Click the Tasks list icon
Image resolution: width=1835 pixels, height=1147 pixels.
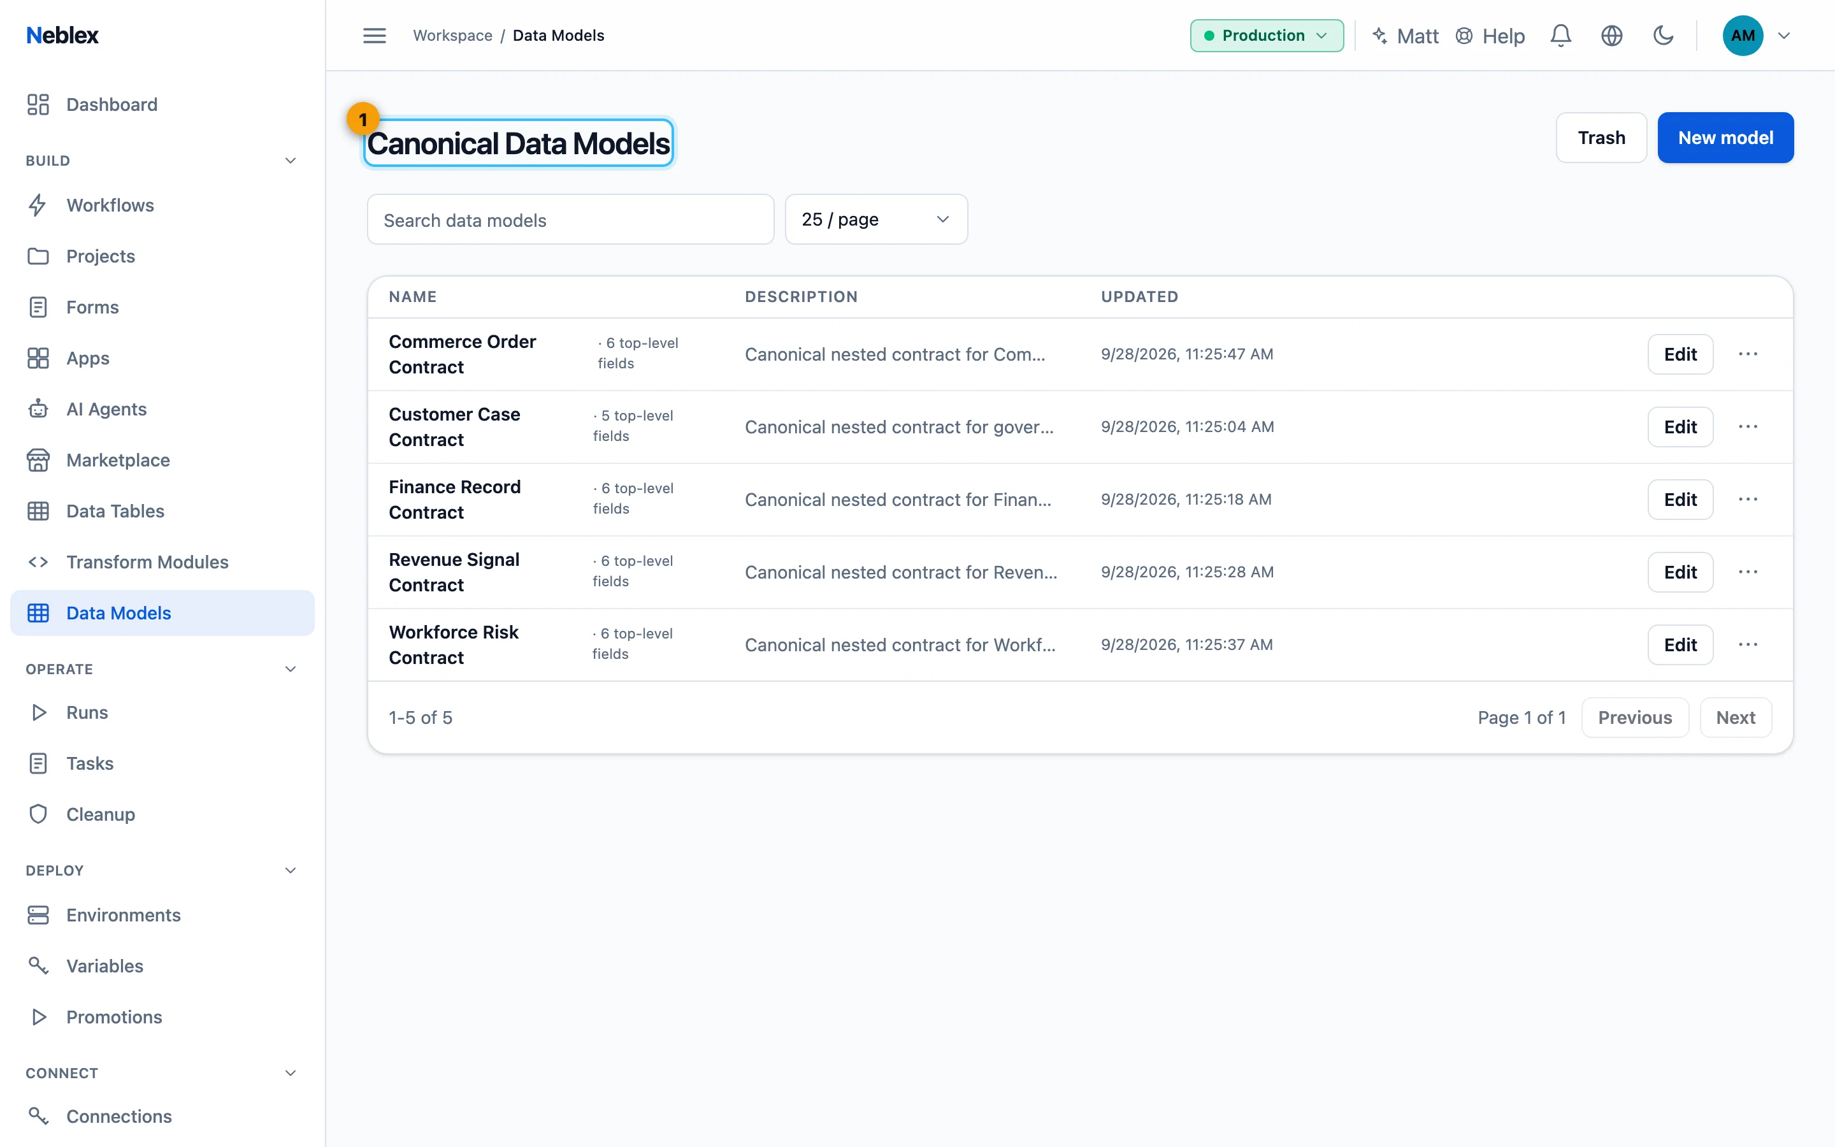click(38, 763)
